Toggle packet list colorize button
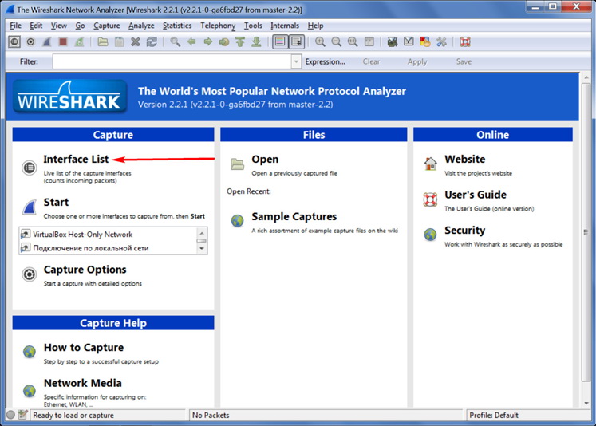596x426 pixels. tap(279, 42)
